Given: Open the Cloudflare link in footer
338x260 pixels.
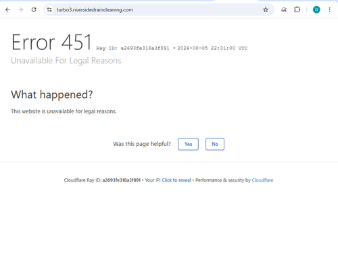Looking at the screenshot, I should 262,180.
